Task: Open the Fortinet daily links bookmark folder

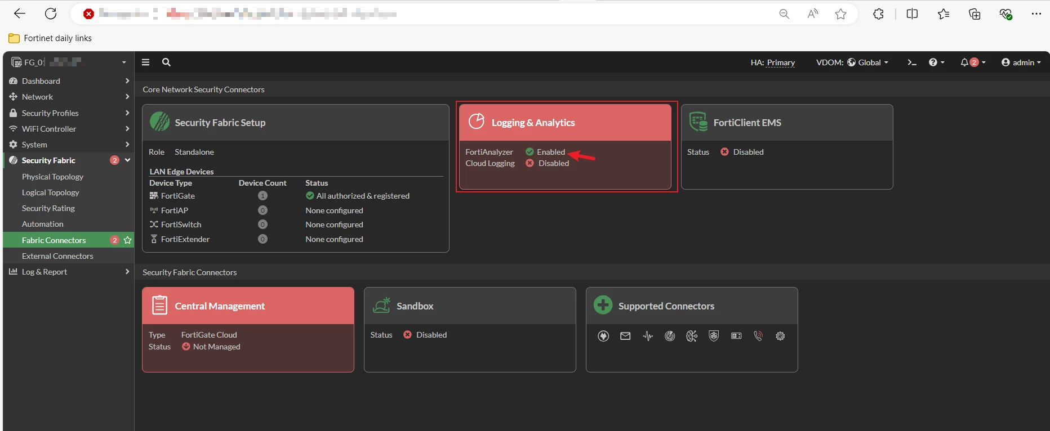Action: (50, 38)
